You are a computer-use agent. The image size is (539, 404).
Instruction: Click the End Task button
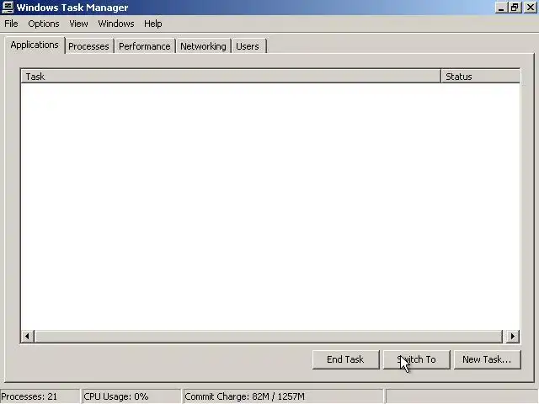tap(345, 359)
